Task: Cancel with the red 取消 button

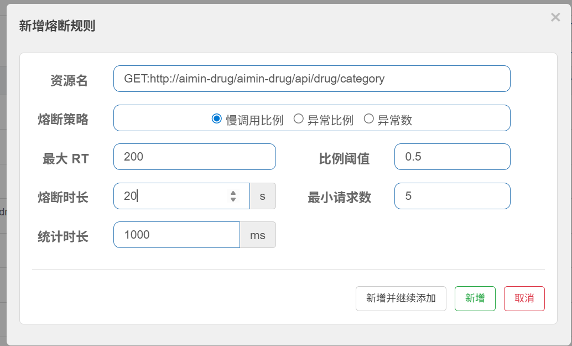Action: [524, 298]
